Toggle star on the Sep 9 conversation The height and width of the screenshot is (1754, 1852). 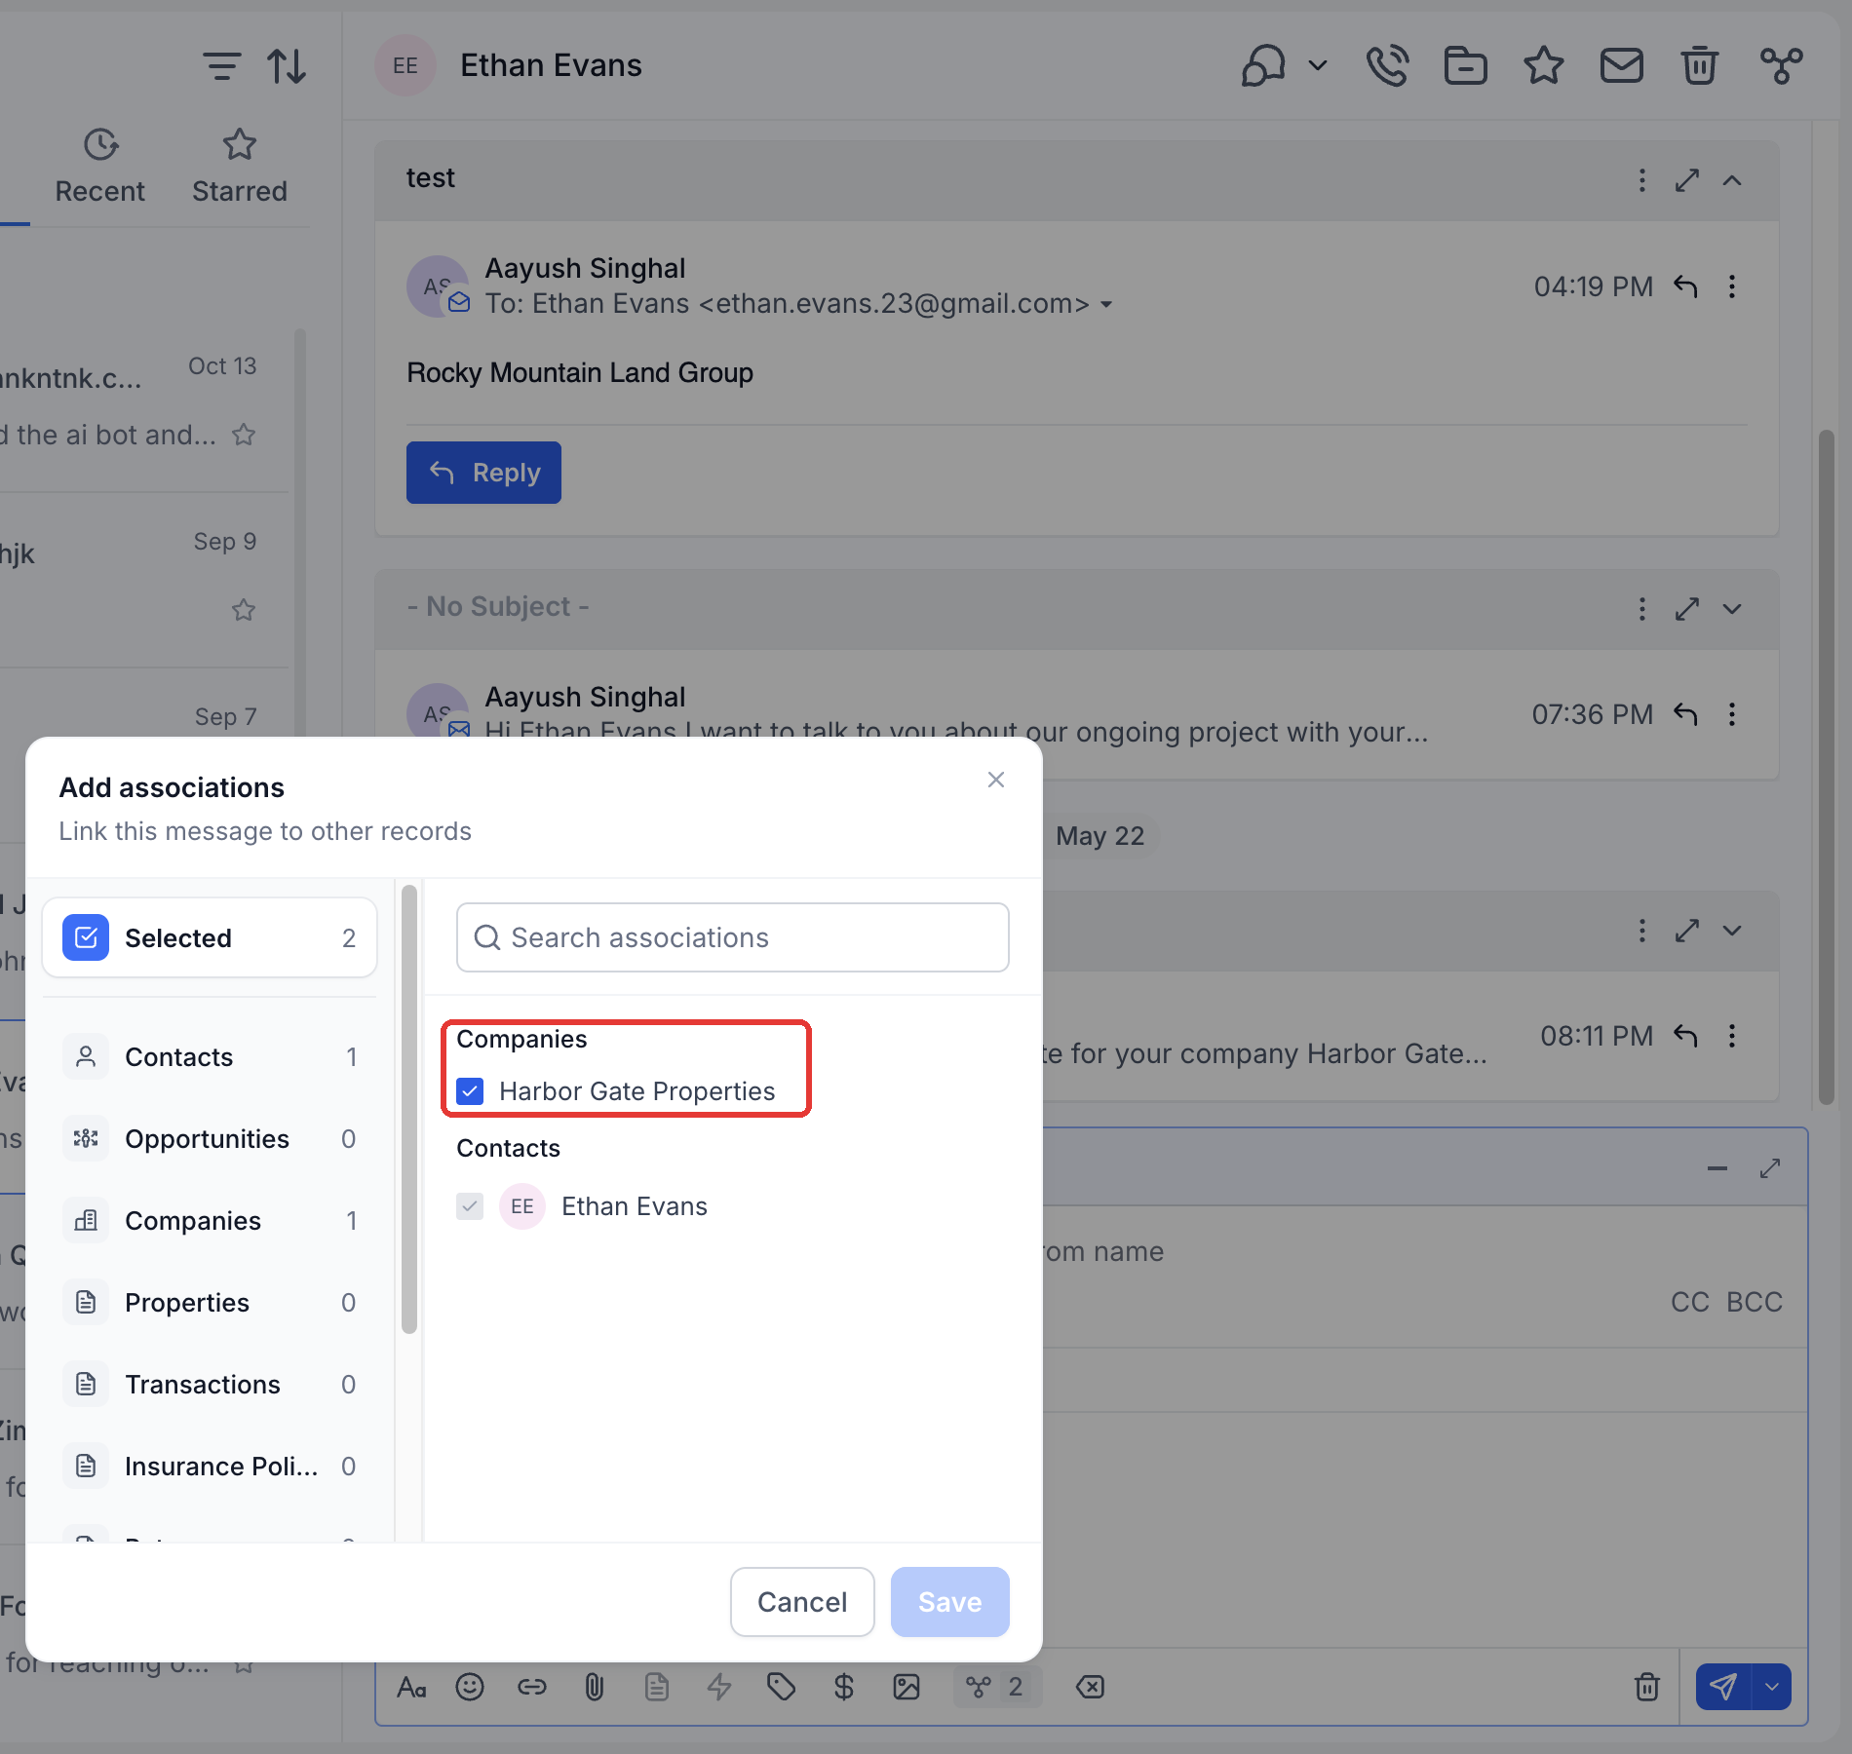click(x=244, y=610)
